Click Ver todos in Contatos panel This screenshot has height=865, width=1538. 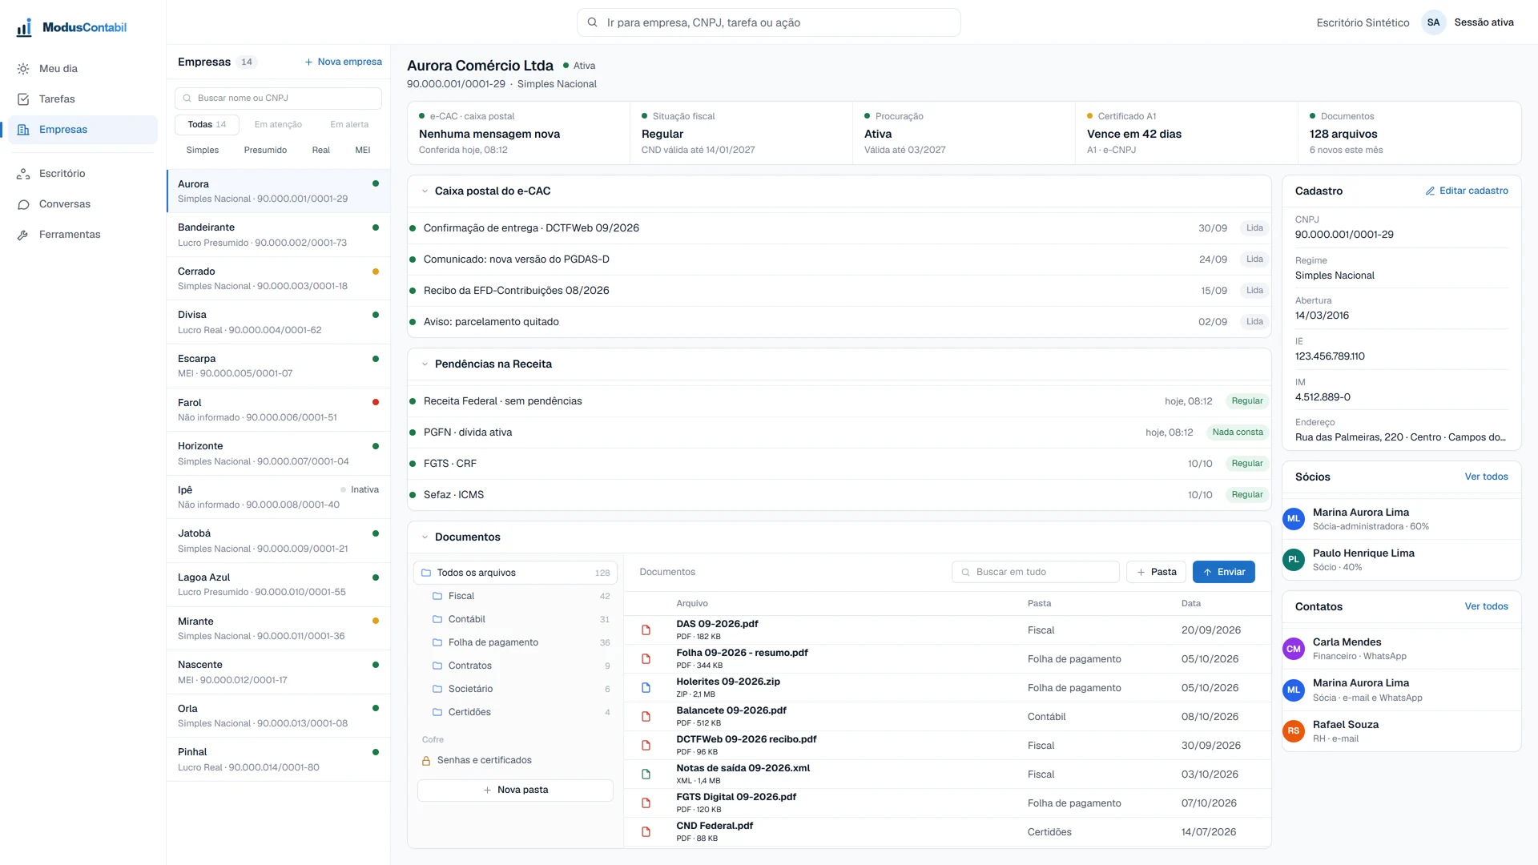coord(1486,607)
